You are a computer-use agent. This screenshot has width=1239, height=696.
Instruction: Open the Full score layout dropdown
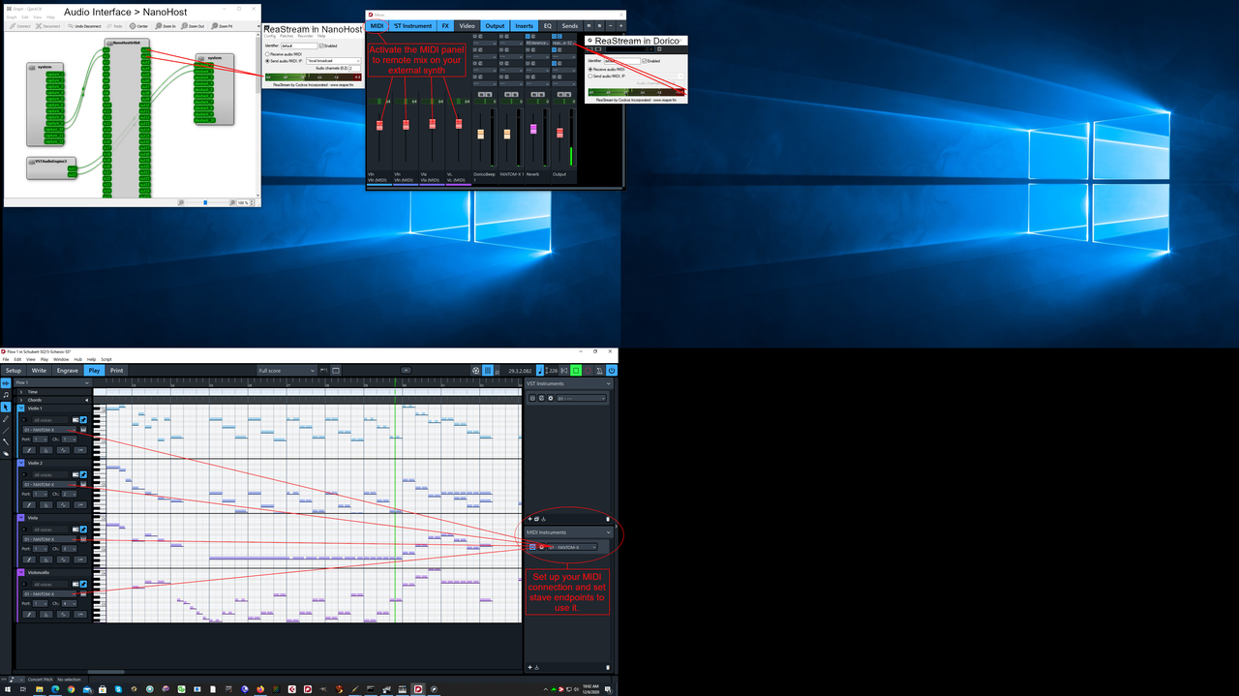pyautogui.click(x=287, y=371)
